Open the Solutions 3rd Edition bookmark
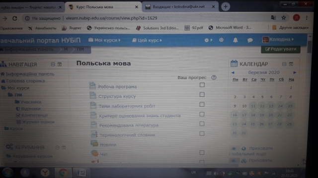 click(x=158, y=28)
